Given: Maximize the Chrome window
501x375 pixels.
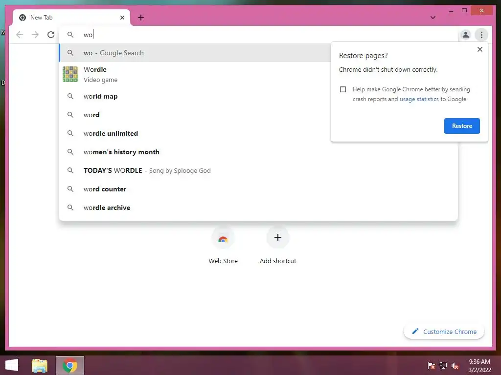Looking at the screenshot, I should click(x=464, y=11).
